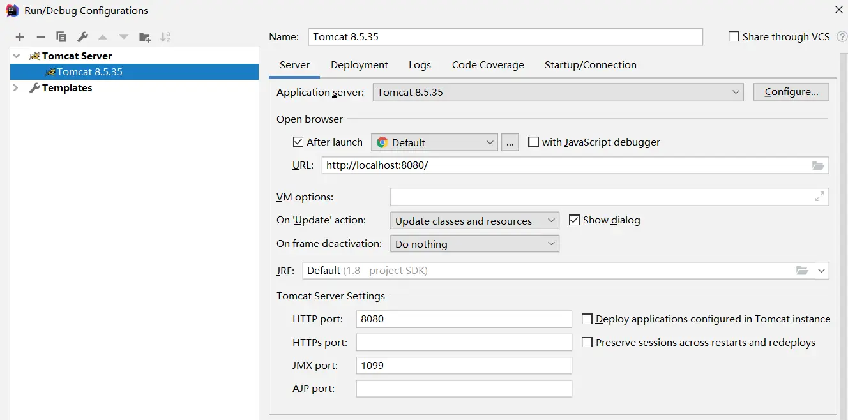Add a new configuration with the plus icon

(20, 37)
